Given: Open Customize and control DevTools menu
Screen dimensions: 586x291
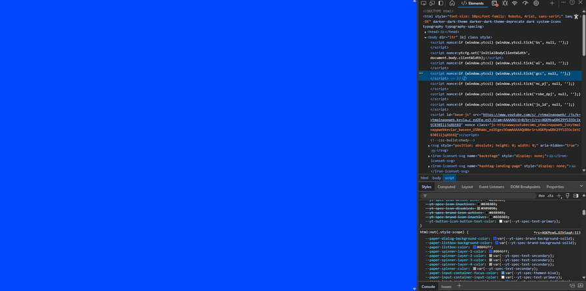Looking at the screenshot, I should pos(564,3).
